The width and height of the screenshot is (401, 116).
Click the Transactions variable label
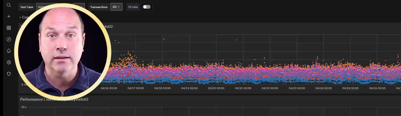pyautogui.click(x=99, y=7)
